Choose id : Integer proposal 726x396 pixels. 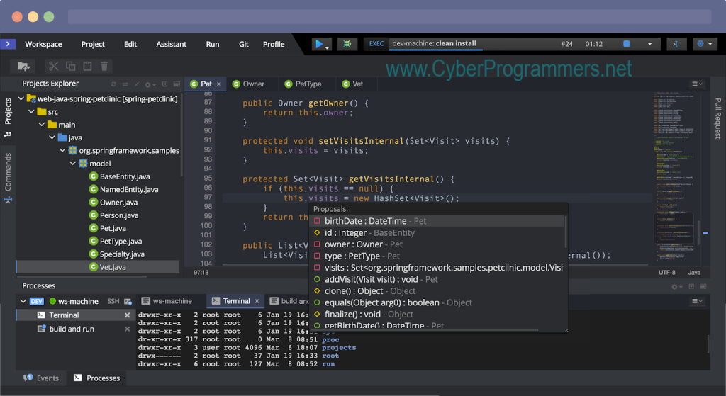437,232
